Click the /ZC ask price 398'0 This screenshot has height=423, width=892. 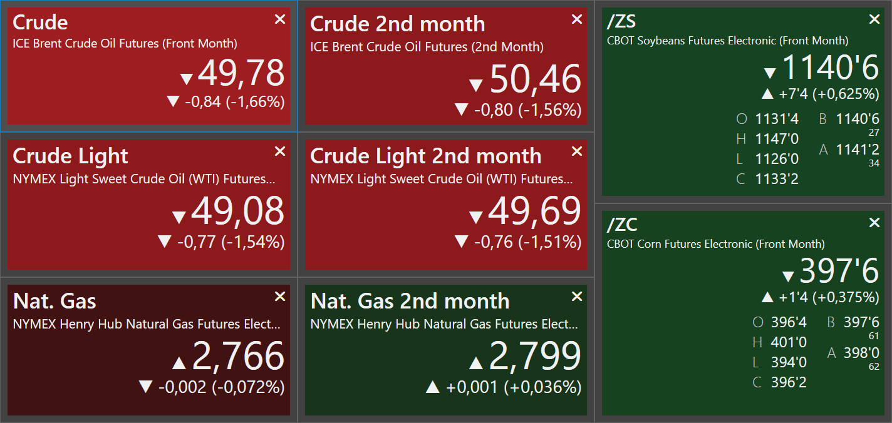tap(861, 353)
